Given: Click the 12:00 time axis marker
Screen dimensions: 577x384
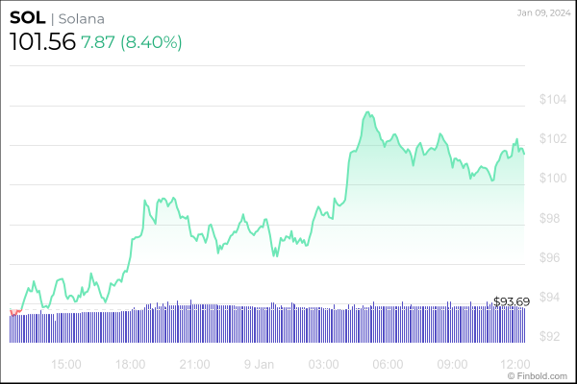Looking at the screenshot, I should pos(517,365).
